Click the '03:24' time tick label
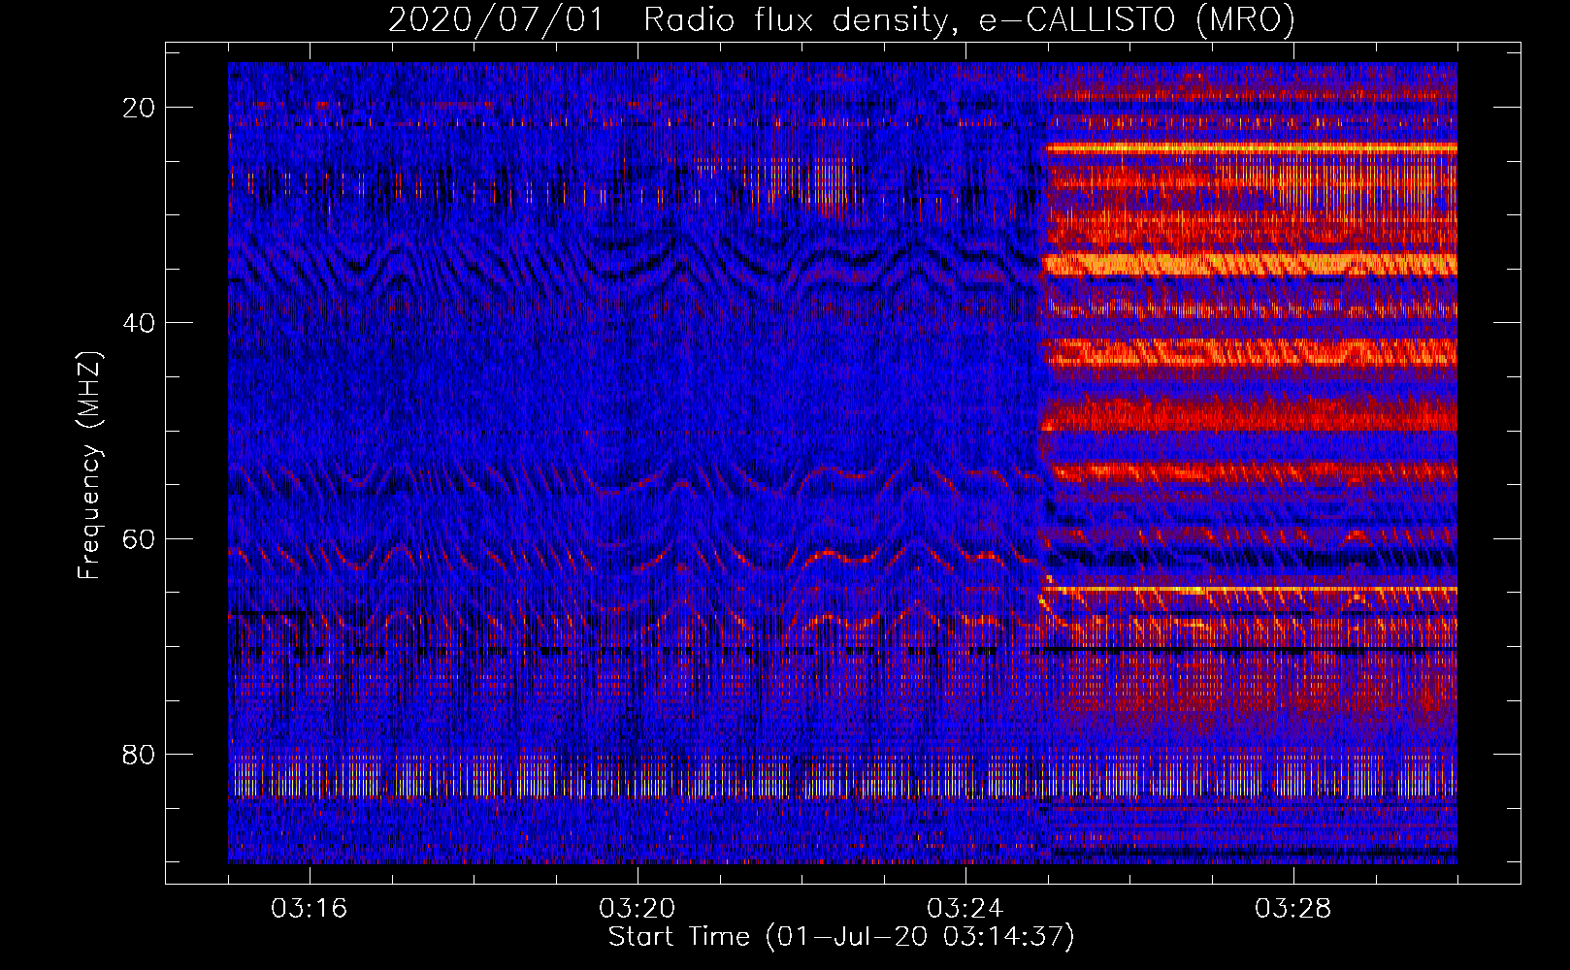Viewport: 1570px width, 970px height. coord(965,909)
